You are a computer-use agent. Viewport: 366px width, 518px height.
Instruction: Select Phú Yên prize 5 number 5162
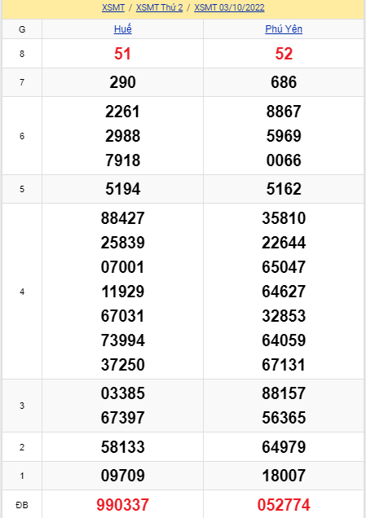click(284, 189)
